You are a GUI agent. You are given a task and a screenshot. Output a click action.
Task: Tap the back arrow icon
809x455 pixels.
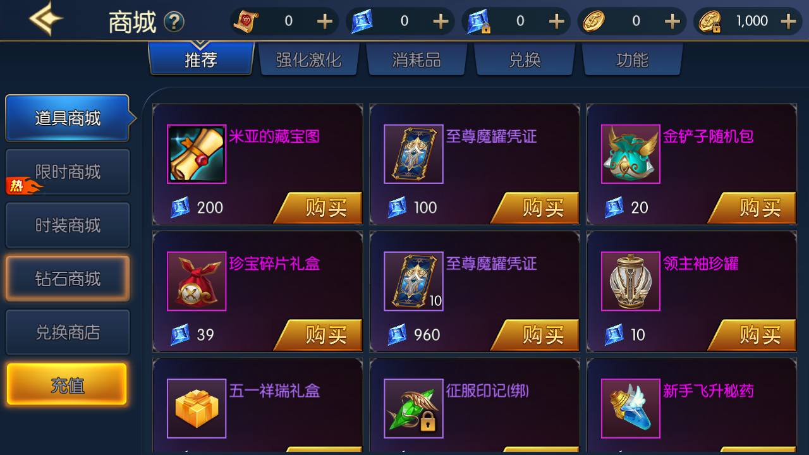click(46, 19)
